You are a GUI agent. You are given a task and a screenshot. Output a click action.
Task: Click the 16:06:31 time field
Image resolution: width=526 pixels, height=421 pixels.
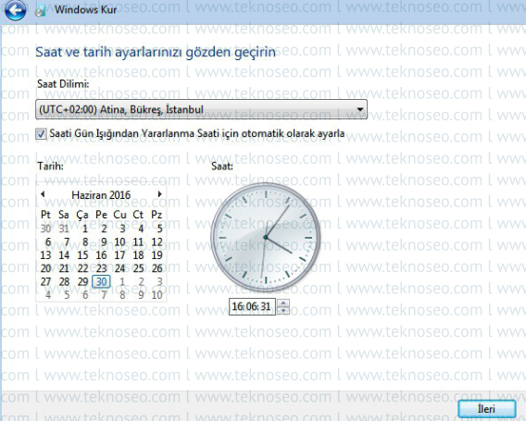(x=252, y=306)
